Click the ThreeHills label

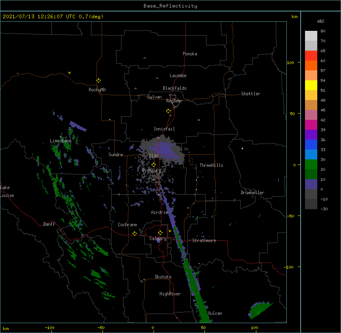point(211,165)
